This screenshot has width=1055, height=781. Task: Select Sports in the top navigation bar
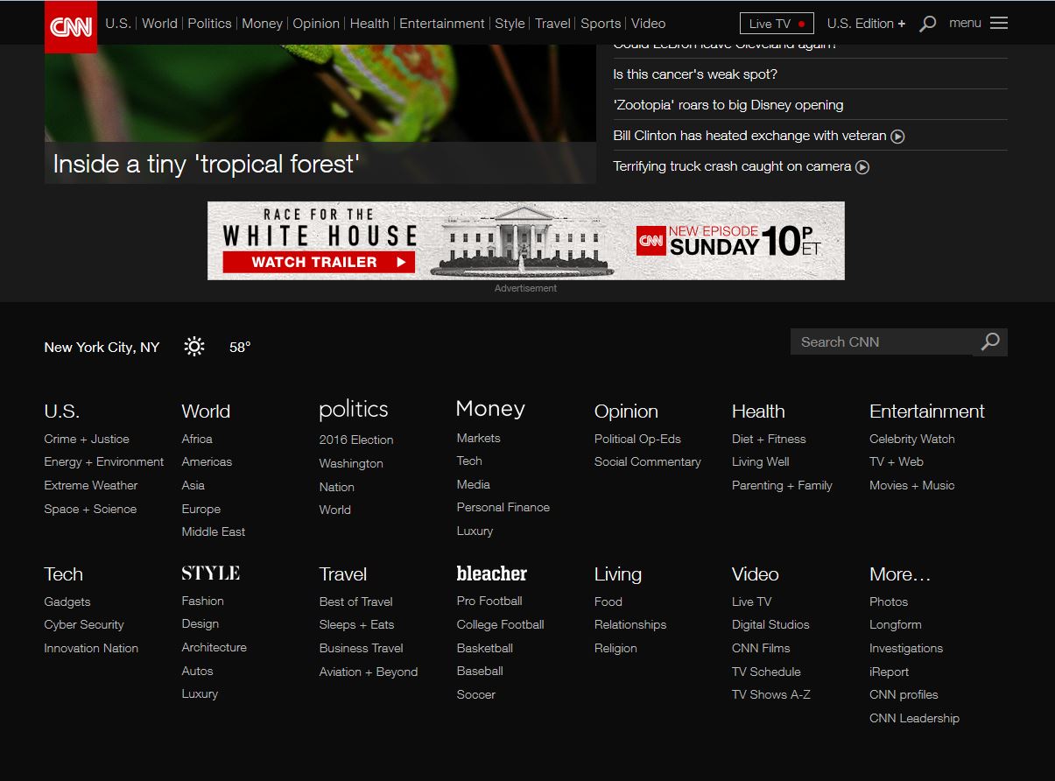[x=601, y=24]
